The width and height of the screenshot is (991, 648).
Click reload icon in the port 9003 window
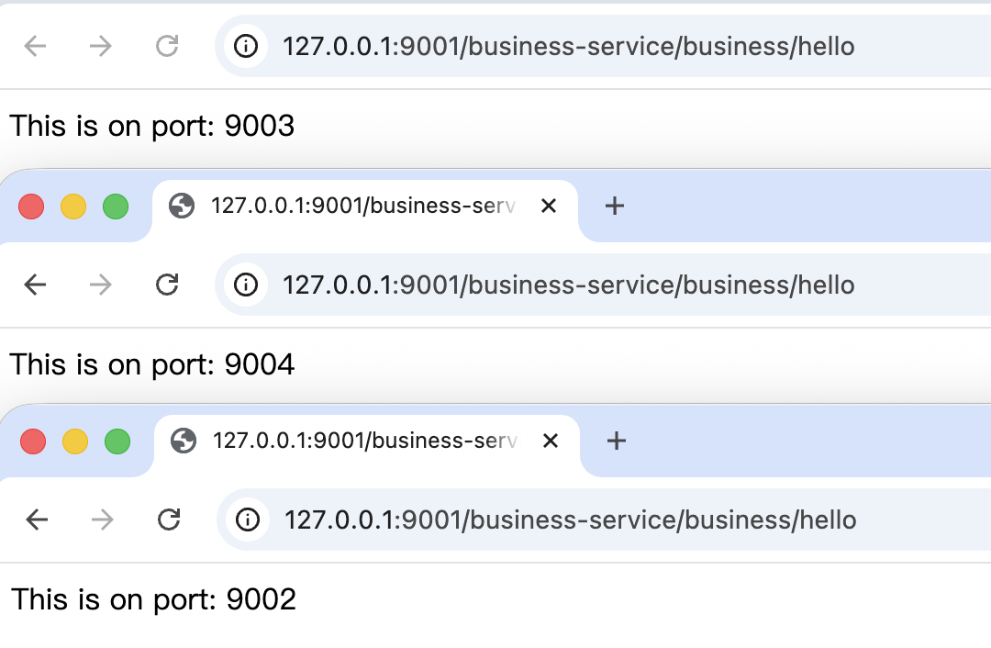click(x=167, y=46)
